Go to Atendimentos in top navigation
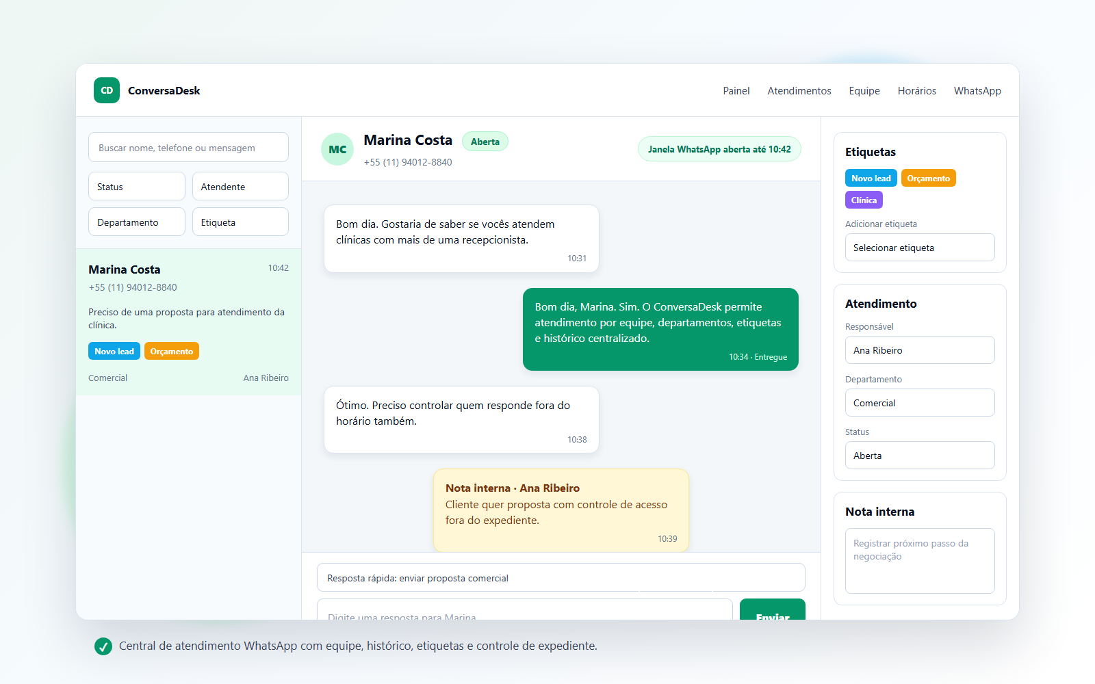Viewport: 1095px width, 684px height. point(799,91)
